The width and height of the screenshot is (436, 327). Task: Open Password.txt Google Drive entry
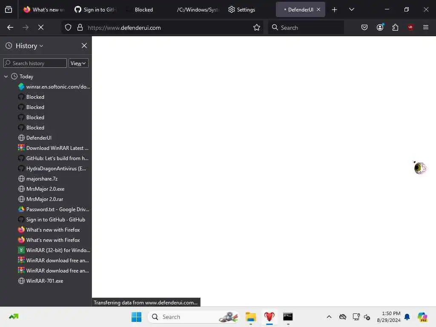coord(54,209)
